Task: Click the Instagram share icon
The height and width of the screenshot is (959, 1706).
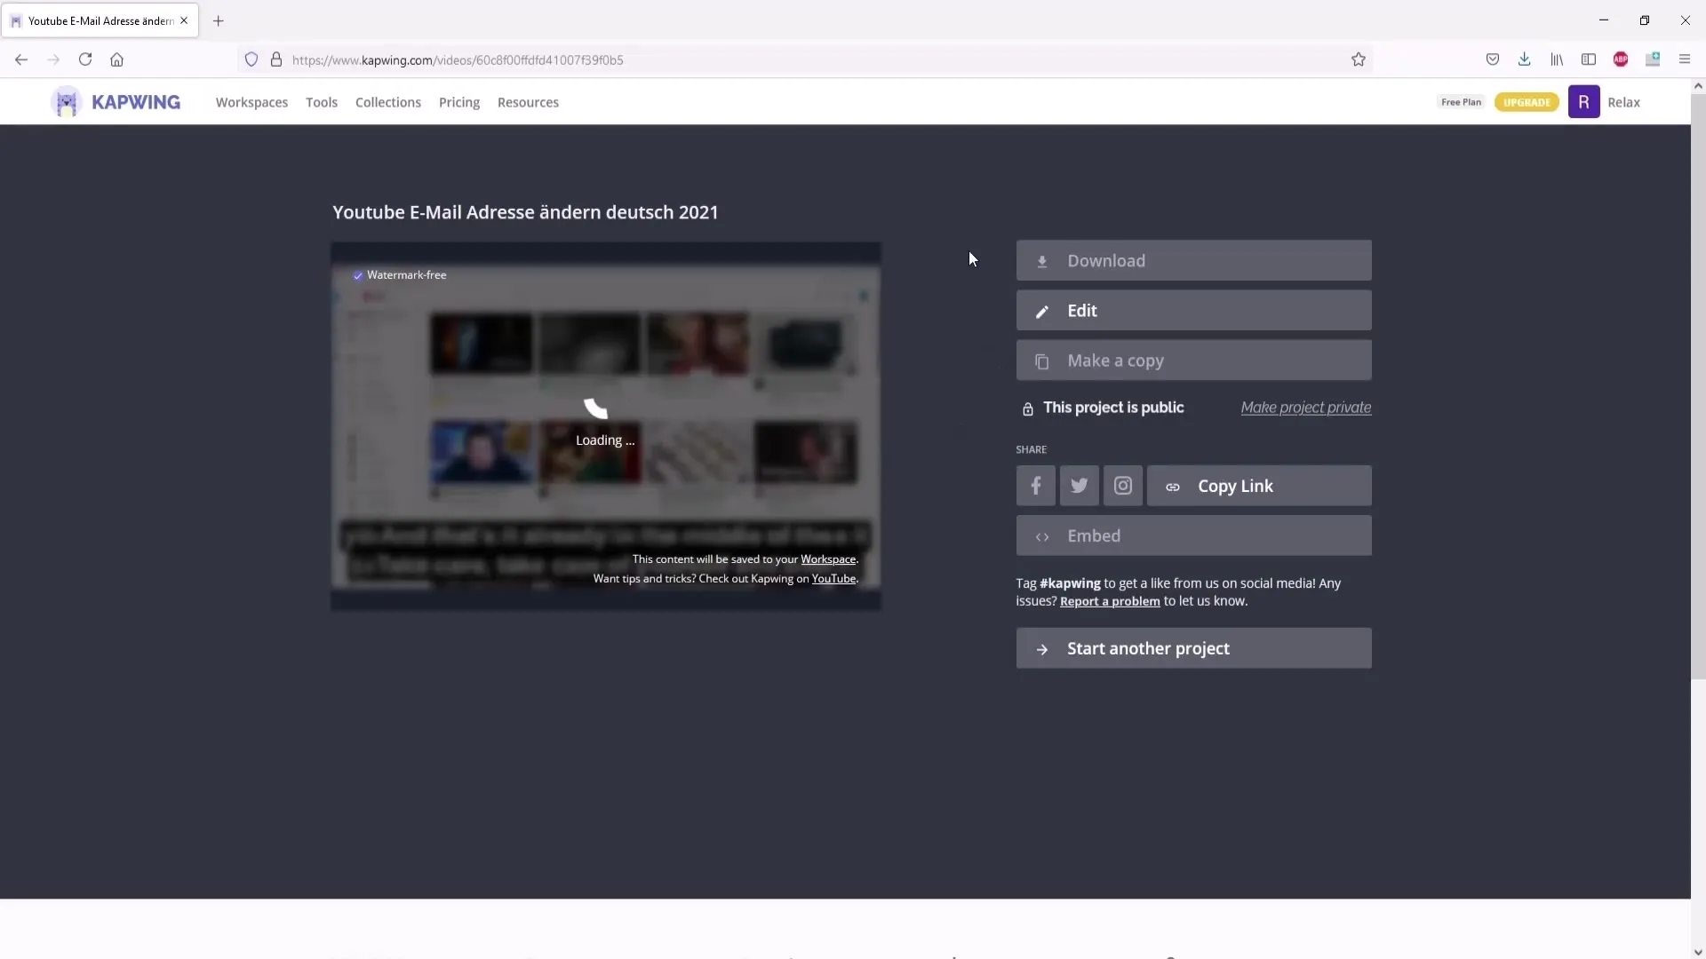Action: coord(1122,485)
